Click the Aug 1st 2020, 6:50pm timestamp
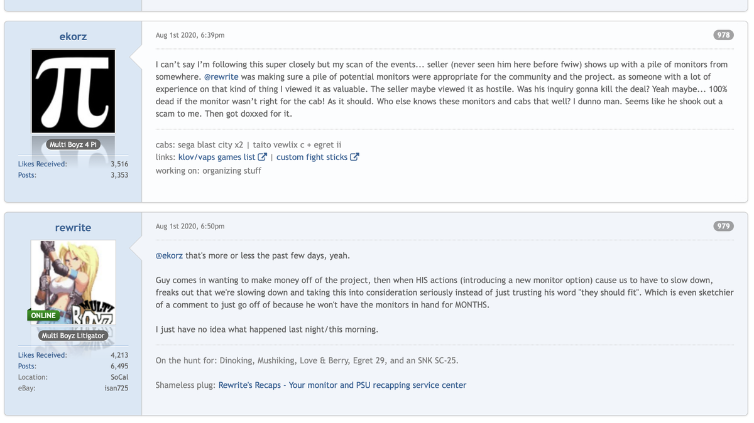The width and height of the screenshot is (754, 423). click(190, 226)
